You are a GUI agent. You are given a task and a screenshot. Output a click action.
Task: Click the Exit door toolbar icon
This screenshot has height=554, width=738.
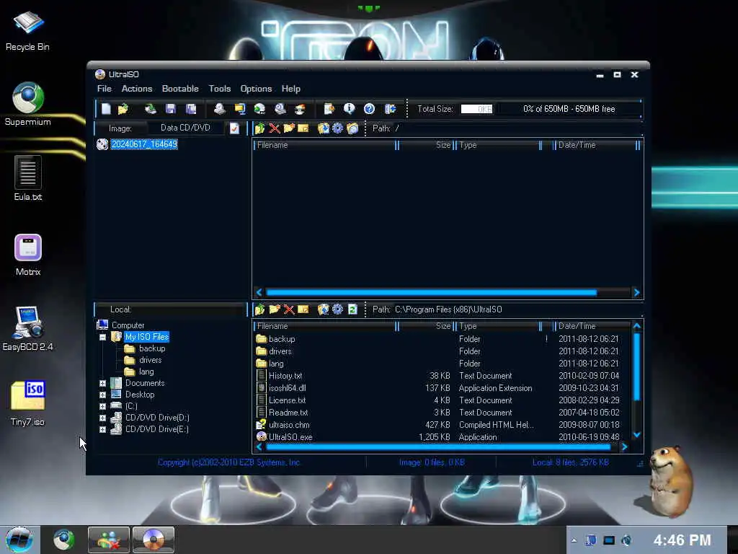(390, 109)
